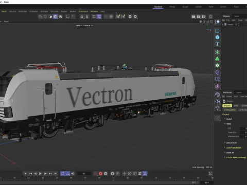Expand the ASSET BROWSER section
This screenshot has height=185, width=247.
pos(225,147)
